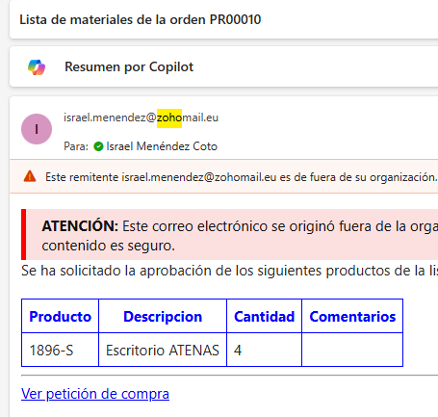Viewport: 438px width, 417px height.
Task: Click the sender avatar with letter I
Action: [37, 129]
